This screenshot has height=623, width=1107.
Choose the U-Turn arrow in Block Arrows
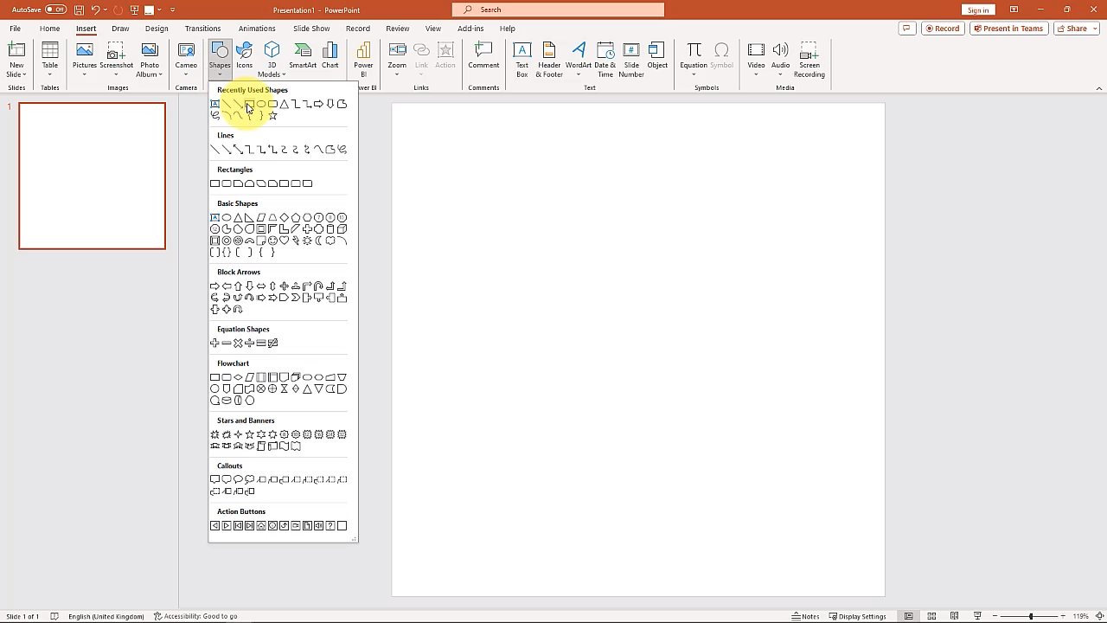(x=318, y=286)
